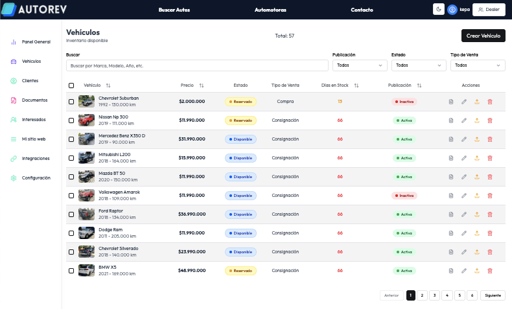Edit the Dodge Ram row
The height and width of the screenshot is (309, 512).
464,233
